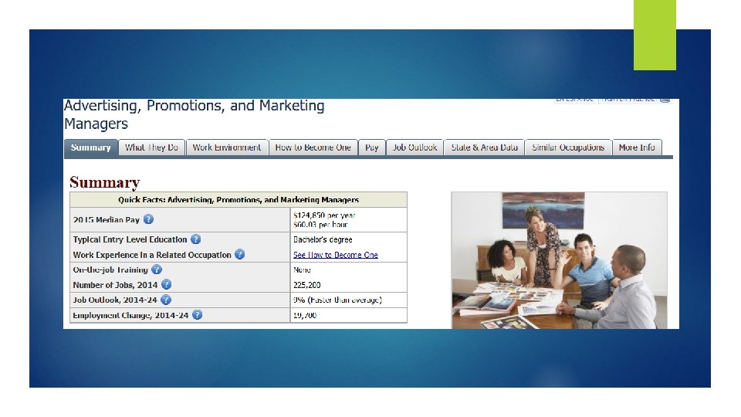The height and width of the screenshot is (417, 741).
Task: Open help icon beside Typical Entry Level Education
Action: tap(195, 239)
